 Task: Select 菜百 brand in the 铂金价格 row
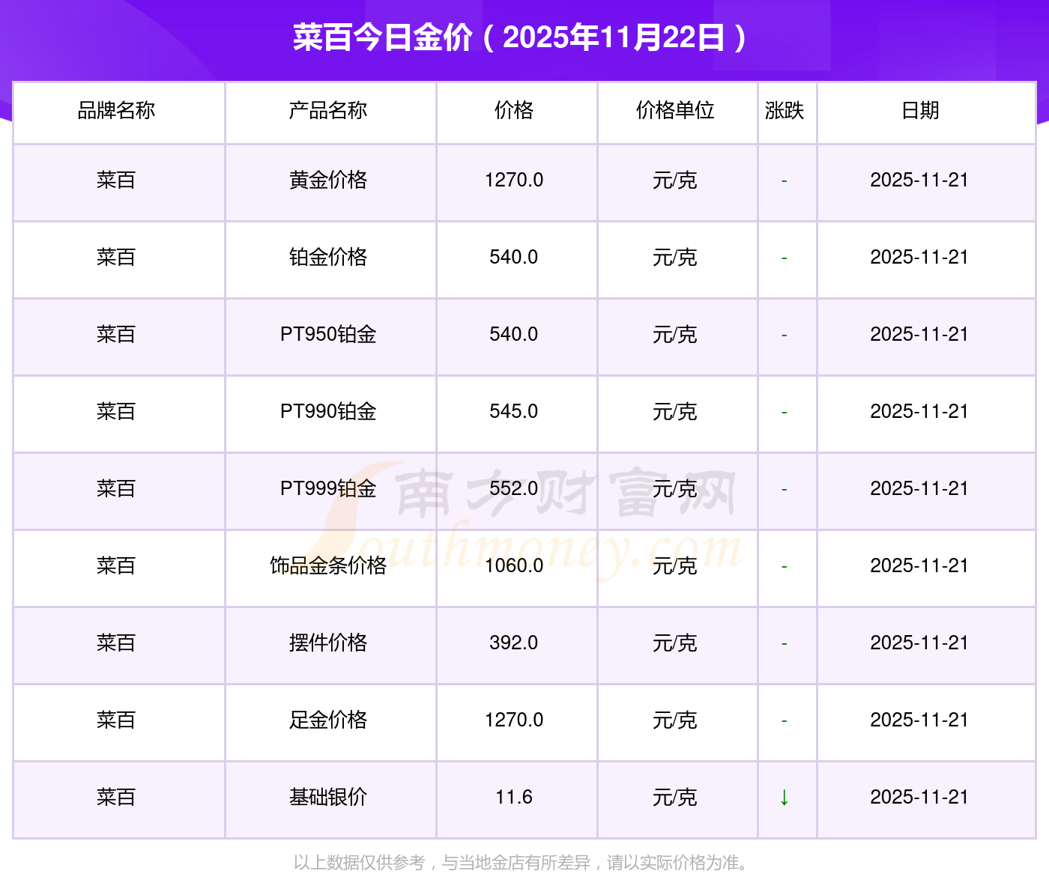(x=116, y=258)
